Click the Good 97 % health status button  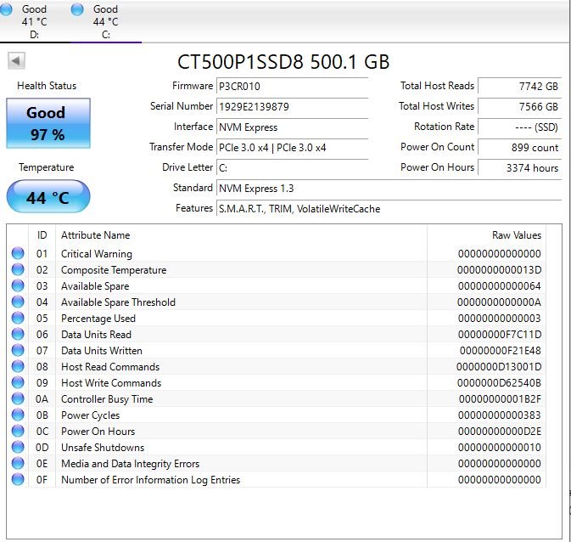[x=46, y=124]
